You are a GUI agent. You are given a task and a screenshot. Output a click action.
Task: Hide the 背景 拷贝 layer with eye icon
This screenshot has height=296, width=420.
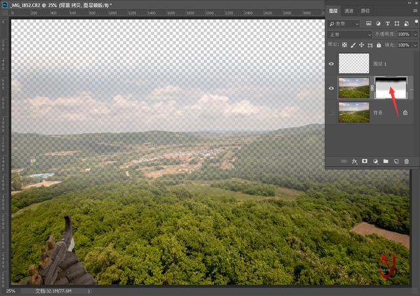click(331, 88)
